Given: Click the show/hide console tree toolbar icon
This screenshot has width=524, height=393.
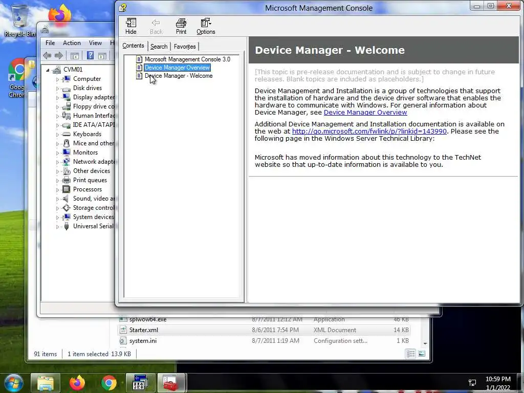Looking at the screenshot, I should [75, 56].
